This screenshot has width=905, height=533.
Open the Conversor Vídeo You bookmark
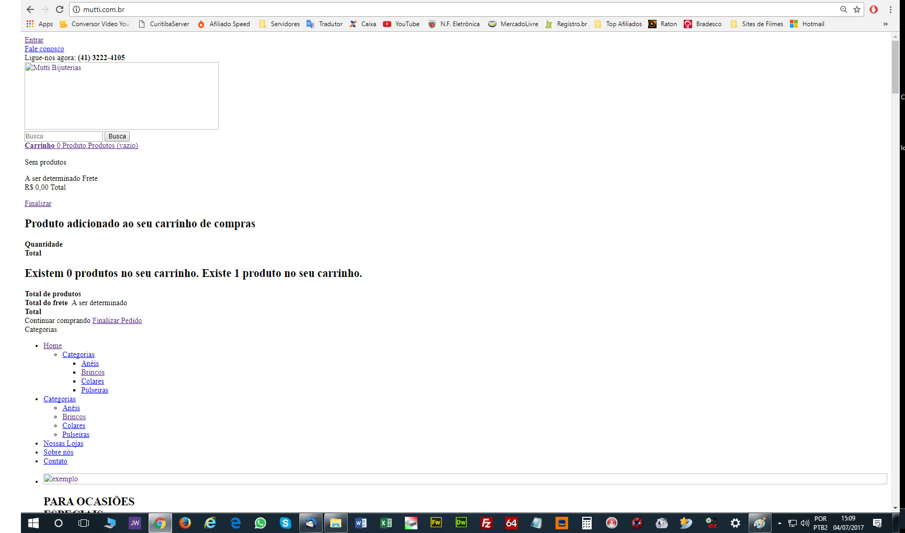(x=95, y=24)
